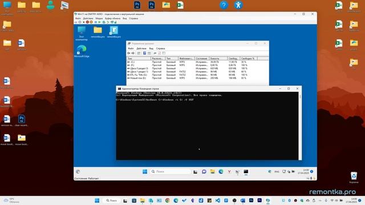Open Действие menu in Disk Management
This screenshot has height=205, width=365.
pyautogui.click(x=141, y=48)
